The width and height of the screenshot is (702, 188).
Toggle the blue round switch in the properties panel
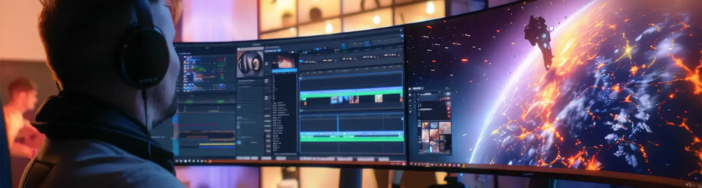click(x=239, y=142)
